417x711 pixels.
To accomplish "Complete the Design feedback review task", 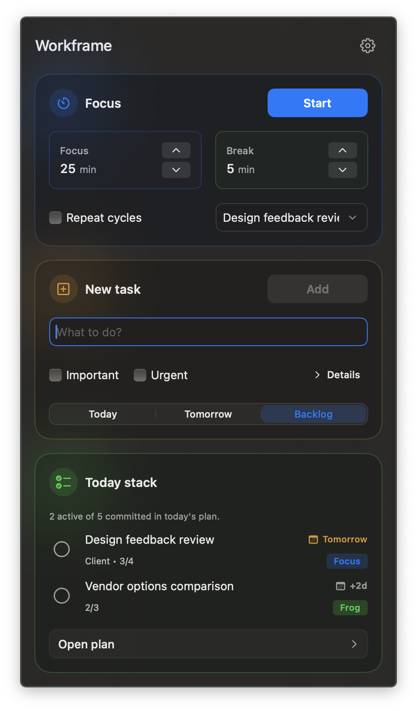I will tap(62, 549).
